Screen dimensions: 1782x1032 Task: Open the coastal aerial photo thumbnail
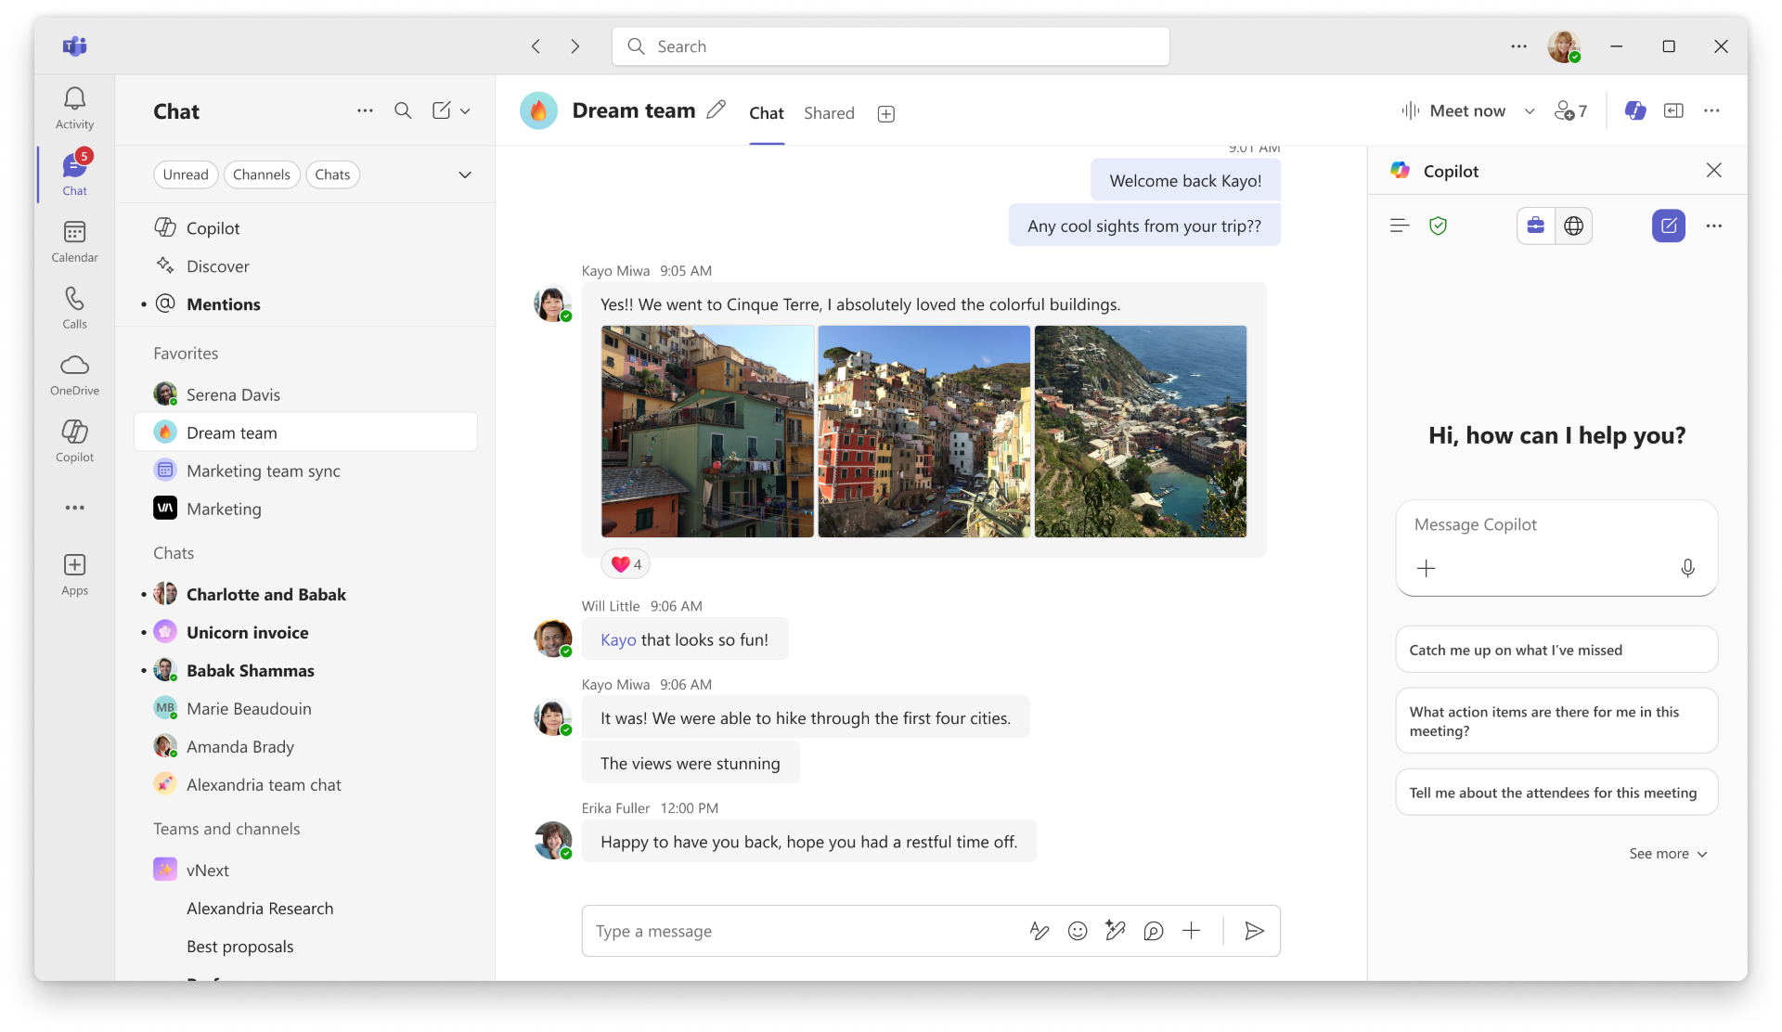coord(1140,432)
